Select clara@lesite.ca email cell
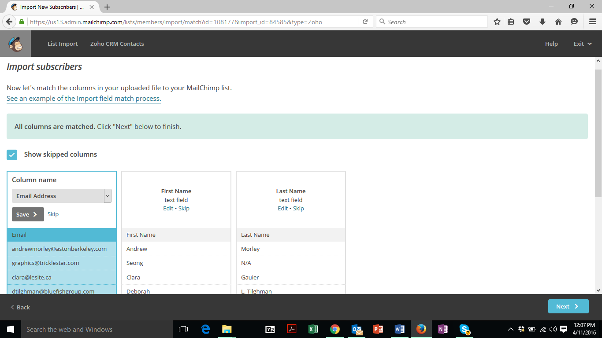602x338 pixels. point(62,277)
